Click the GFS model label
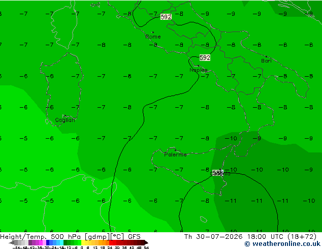This screenshot has width=322, height=249. click(134, 237)
